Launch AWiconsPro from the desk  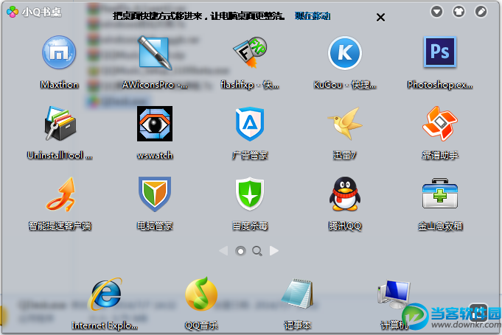point(155,53)
